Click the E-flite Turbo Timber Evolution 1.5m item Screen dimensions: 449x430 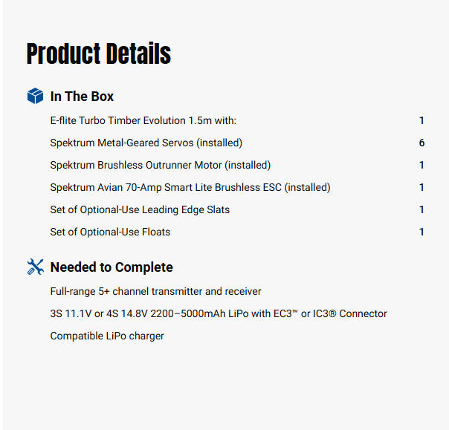143,120
